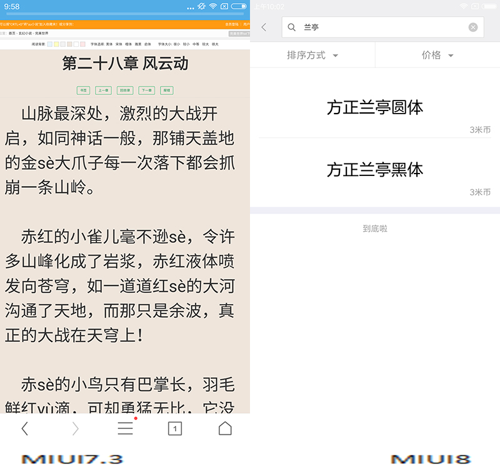Tap battery indicator in left status bar
This screenshot has width=500, height=475.
(239, 6)
